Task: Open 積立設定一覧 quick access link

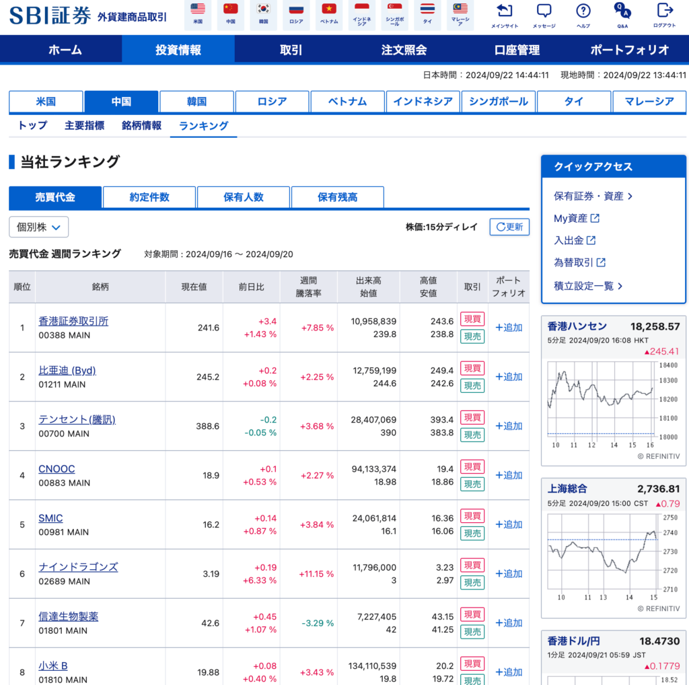Action: (588, 286)
